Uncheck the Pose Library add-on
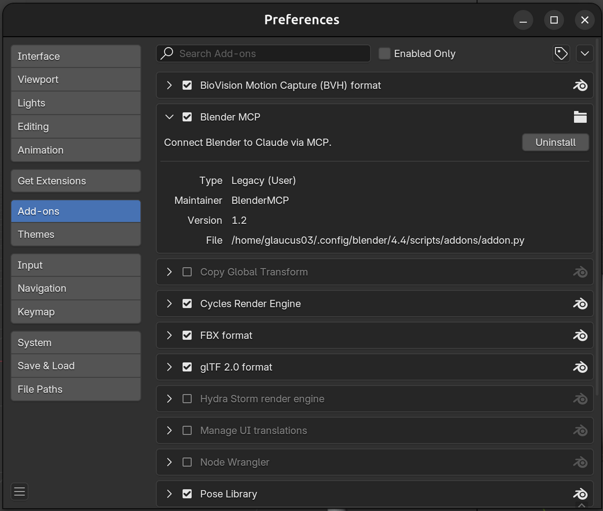This screenshot has height=511, width=603. [x=187, y=493]
